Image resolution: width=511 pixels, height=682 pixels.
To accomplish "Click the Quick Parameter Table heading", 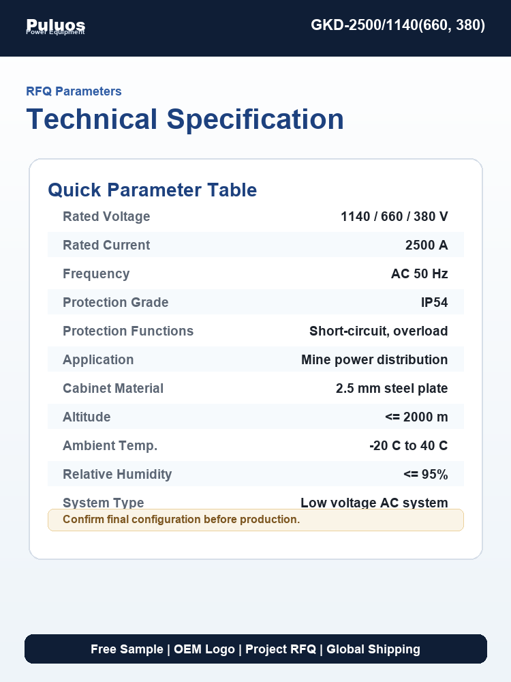I will pos(153,190).
